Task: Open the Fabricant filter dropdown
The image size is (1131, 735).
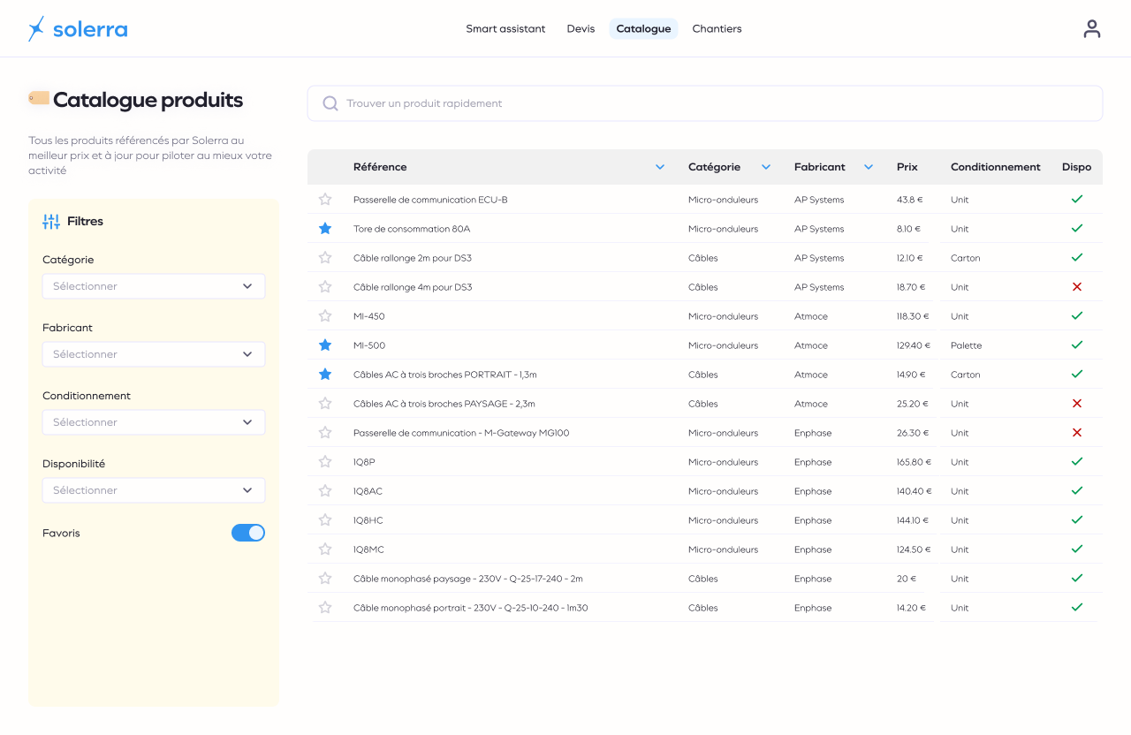Action: (x=154, y=354)
